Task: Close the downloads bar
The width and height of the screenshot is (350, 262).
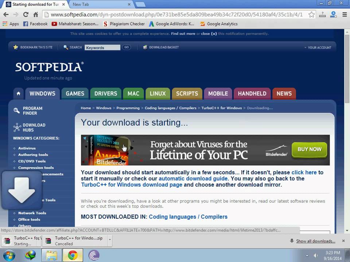Action: 343,241
